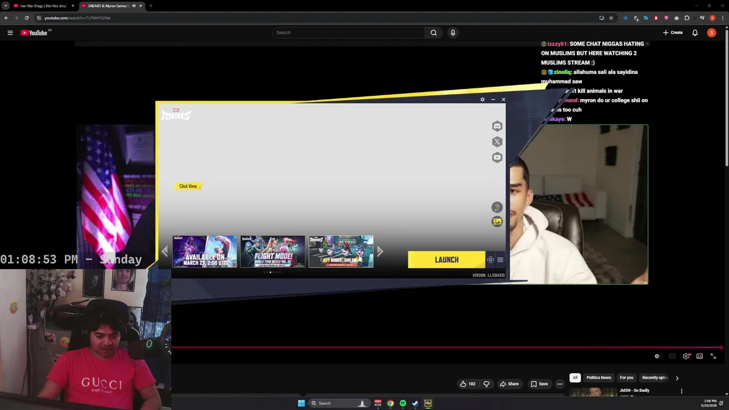The height and width of the screenshot is (410, 729).
Task: Open the YouTube icon in Rivals launcher
Action: pyautogui.click(x=497, y=158)
